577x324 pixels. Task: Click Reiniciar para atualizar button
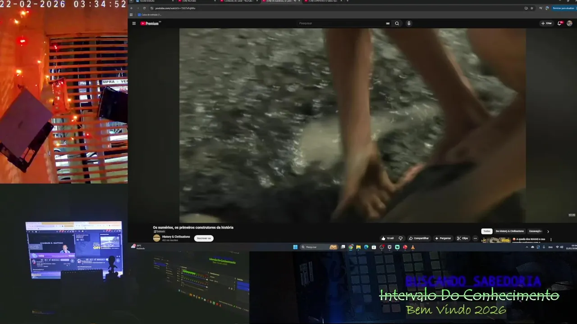pos(563,8)
